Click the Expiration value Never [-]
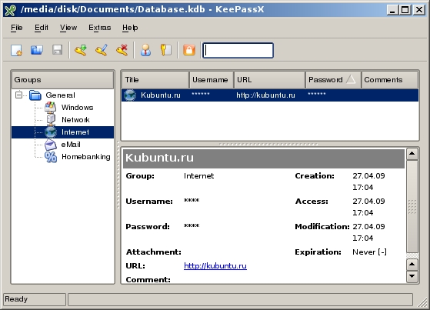This screenshot has height=310, width=430. pos(369,252)
